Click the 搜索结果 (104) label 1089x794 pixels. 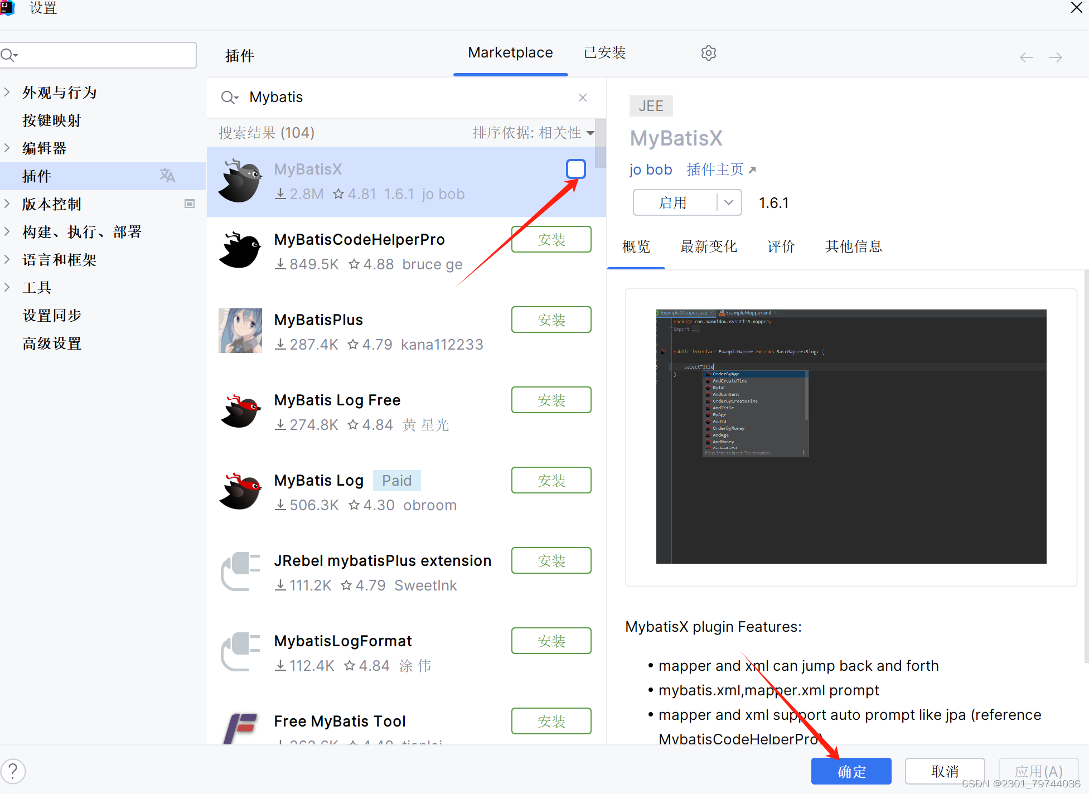pos(267,133)
